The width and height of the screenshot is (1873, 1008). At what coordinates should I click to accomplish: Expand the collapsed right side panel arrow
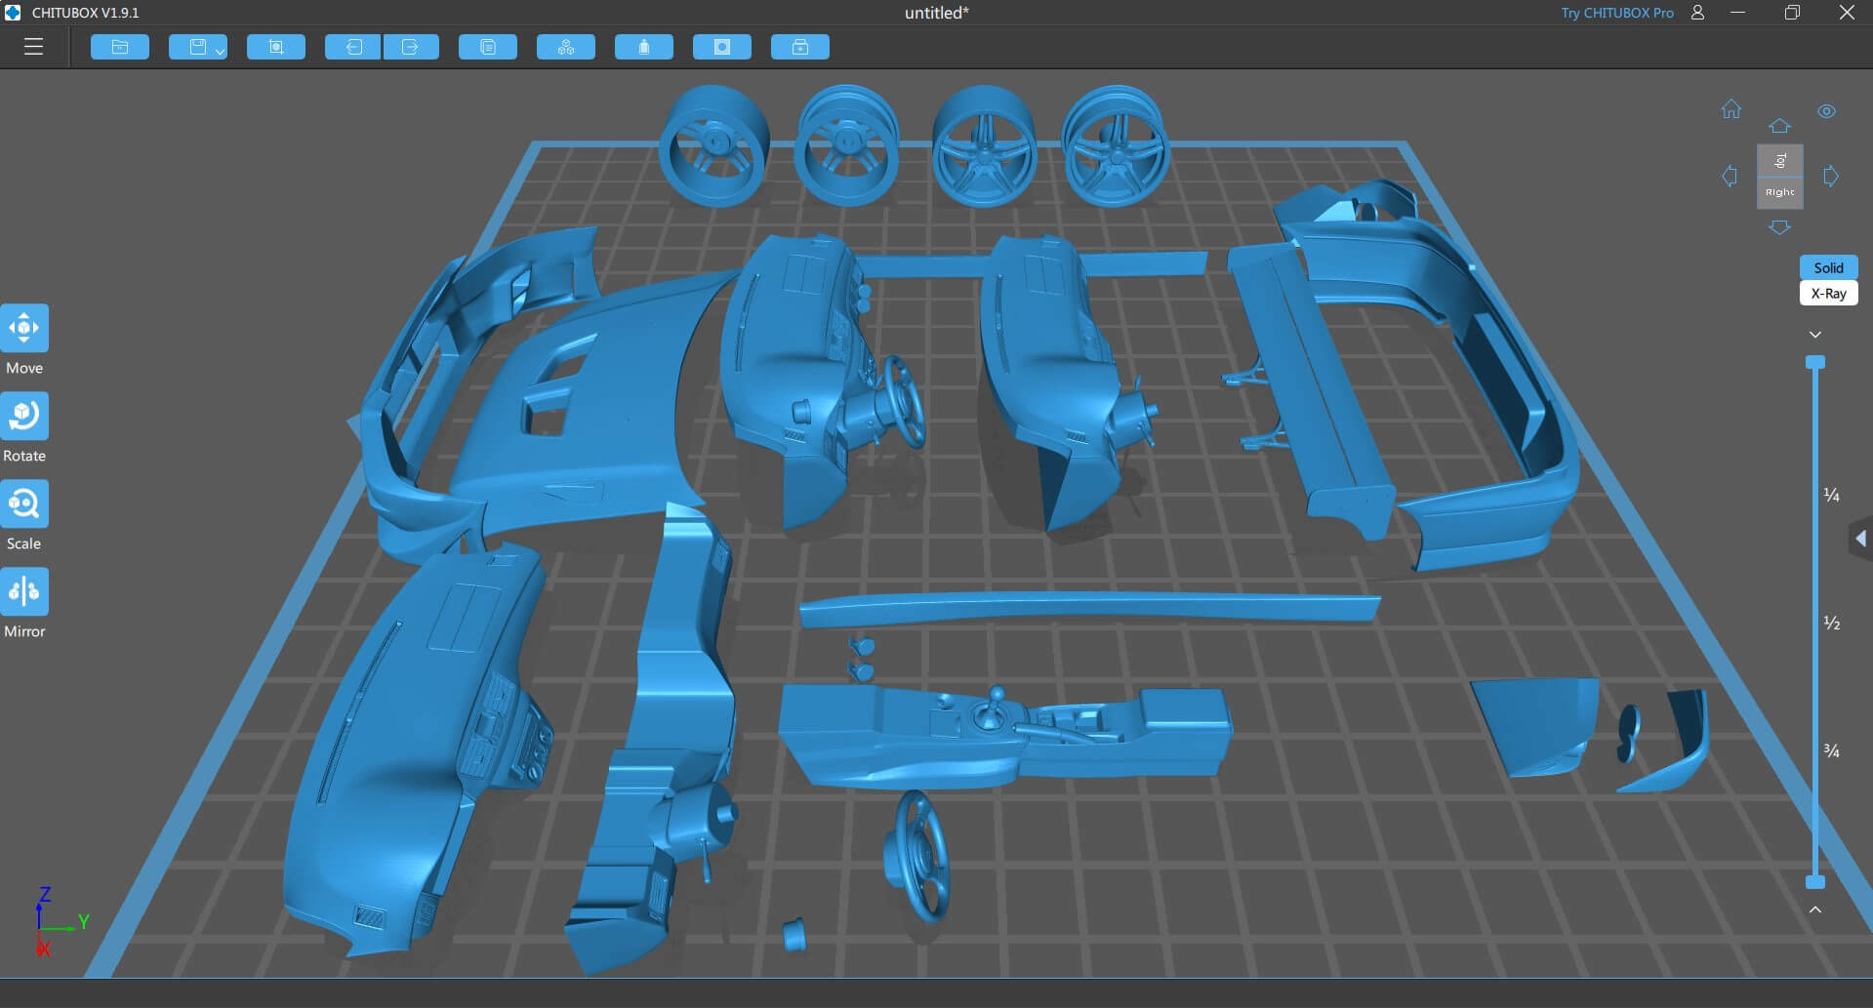tap(1860, 539)
